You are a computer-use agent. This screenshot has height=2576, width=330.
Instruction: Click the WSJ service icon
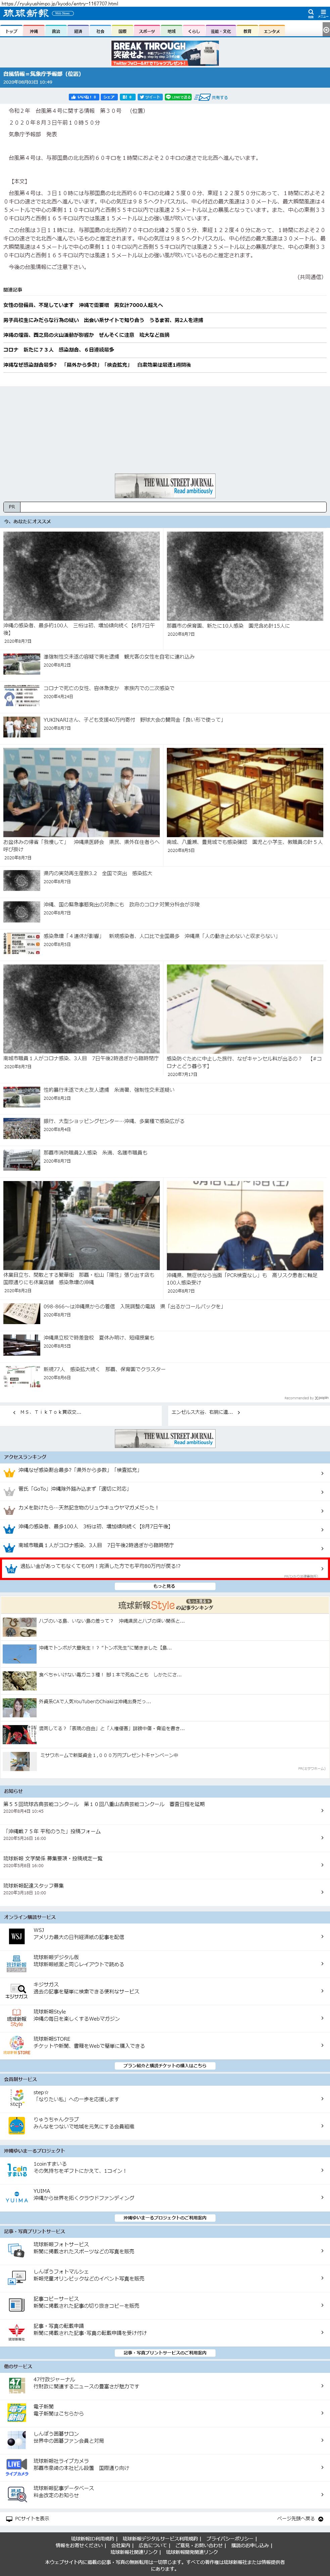16,1937
